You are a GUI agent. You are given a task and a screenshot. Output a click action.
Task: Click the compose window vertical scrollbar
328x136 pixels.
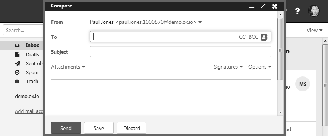[x=280, y=49]
